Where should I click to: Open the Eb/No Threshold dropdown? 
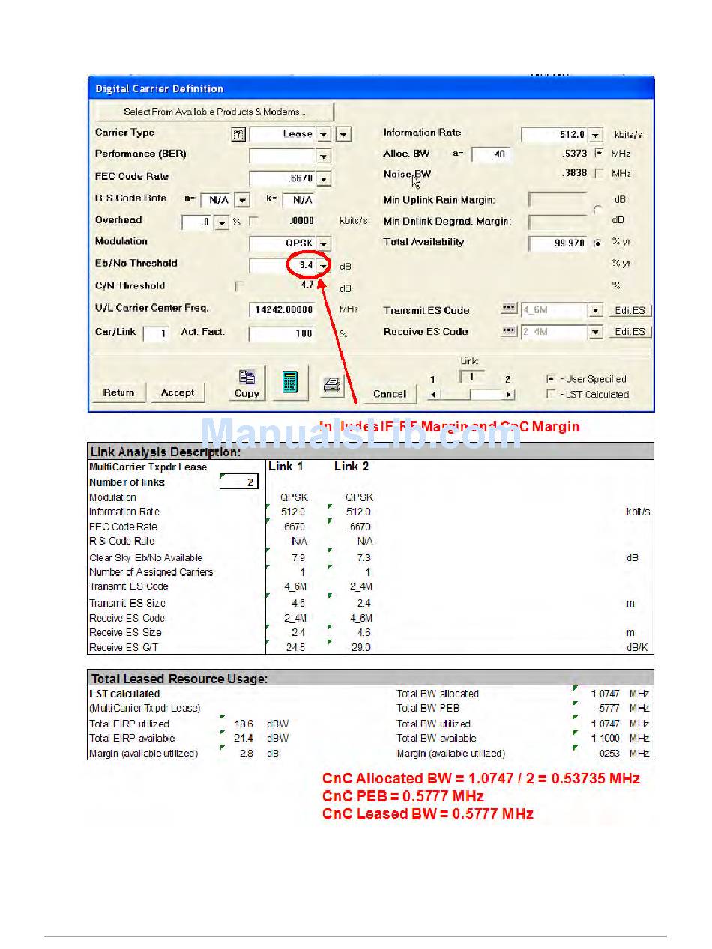tap(323, 266)
